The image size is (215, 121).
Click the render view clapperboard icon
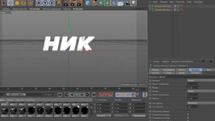point(66,3)
